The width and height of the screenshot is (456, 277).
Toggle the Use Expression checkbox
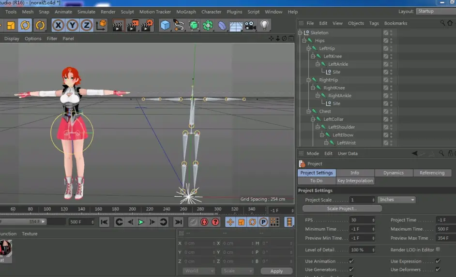[x=438, y=262]
